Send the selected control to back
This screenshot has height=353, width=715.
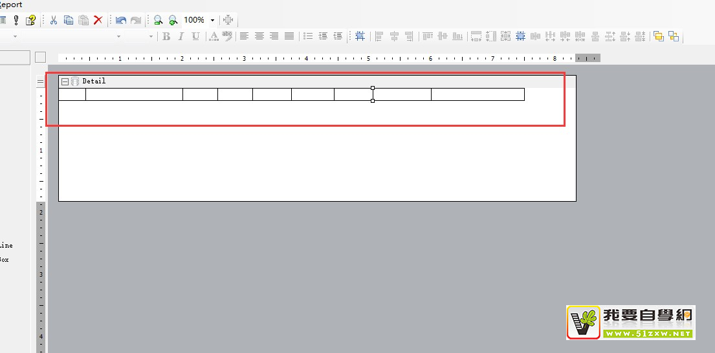point(674,36)
